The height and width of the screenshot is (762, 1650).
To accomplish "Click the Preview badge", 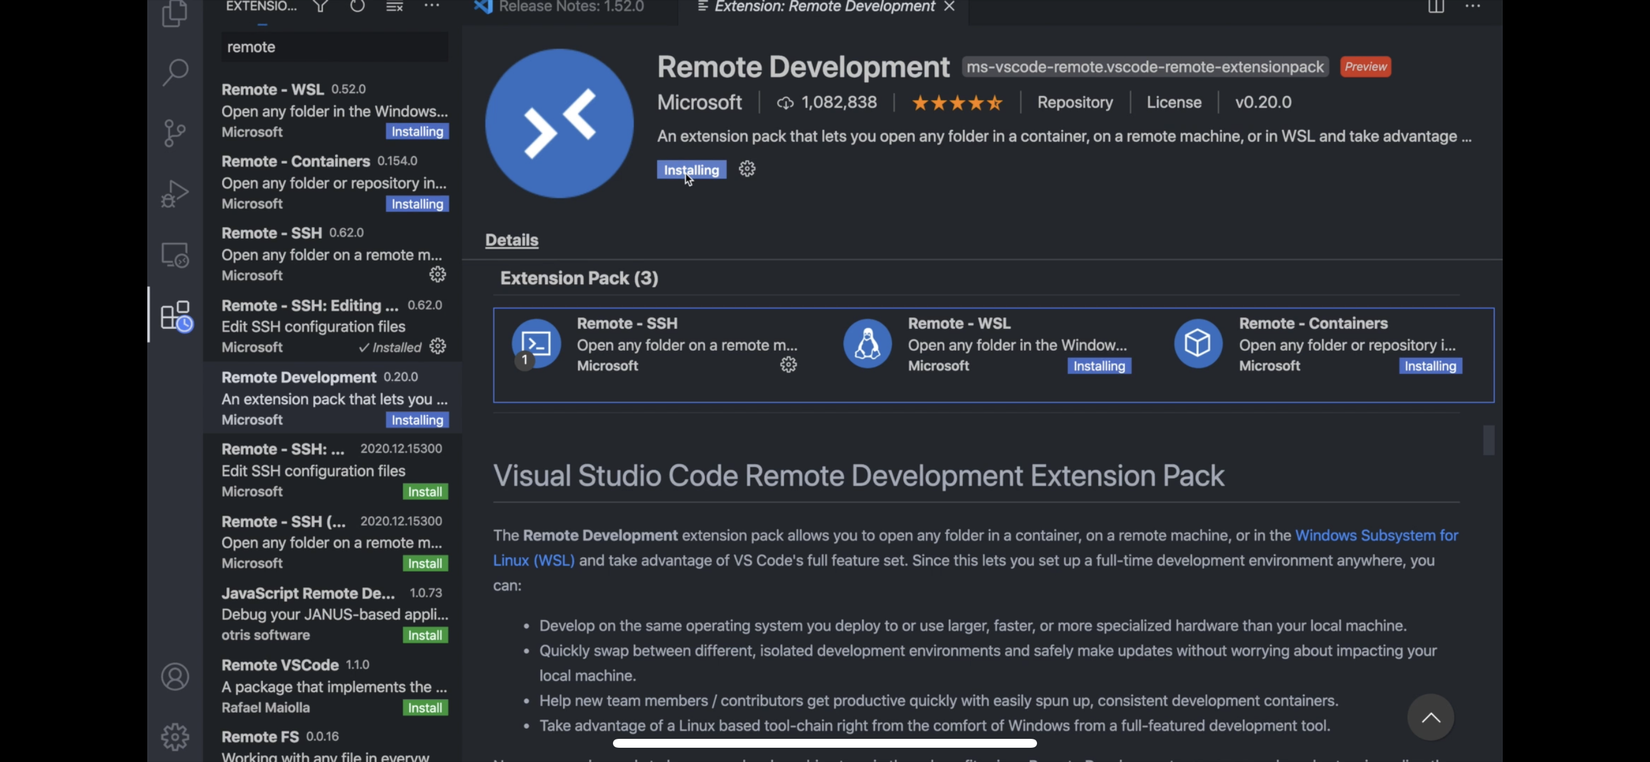I will coord(1365,66).
